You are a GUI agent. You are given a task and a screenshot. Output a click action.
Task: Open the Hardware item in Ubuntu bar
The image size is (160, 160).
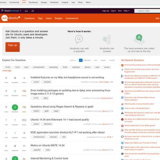[54, 2]
